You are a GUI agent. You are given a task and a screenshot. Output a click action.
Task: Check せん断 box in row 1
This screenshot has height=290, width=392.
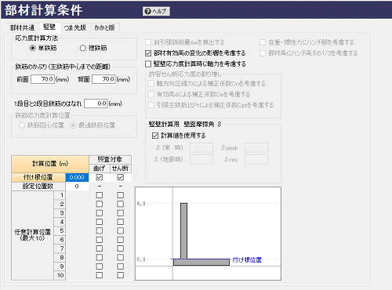(121, 195)
